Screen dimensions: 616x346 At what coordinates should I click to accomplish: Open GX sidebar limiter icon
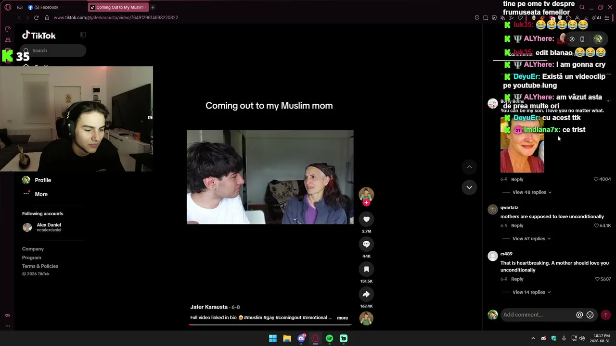[x=8, y=29]
